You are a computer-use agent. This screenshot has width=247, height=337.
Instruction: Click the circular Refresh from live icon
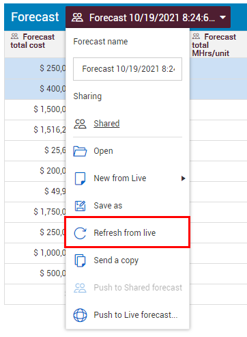click(x=80, y=233)
